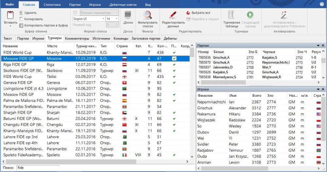Click Фильтровать список magnifier icon
The height and width of the screenshot is (172, 327).
148,15
